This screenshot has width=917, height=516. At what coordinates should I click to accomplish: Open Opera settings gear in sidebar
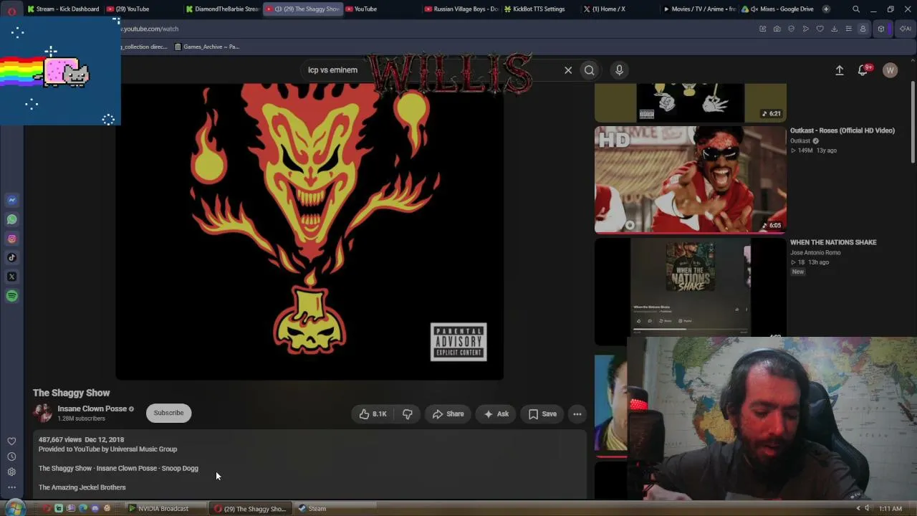(x=11, y=472)
